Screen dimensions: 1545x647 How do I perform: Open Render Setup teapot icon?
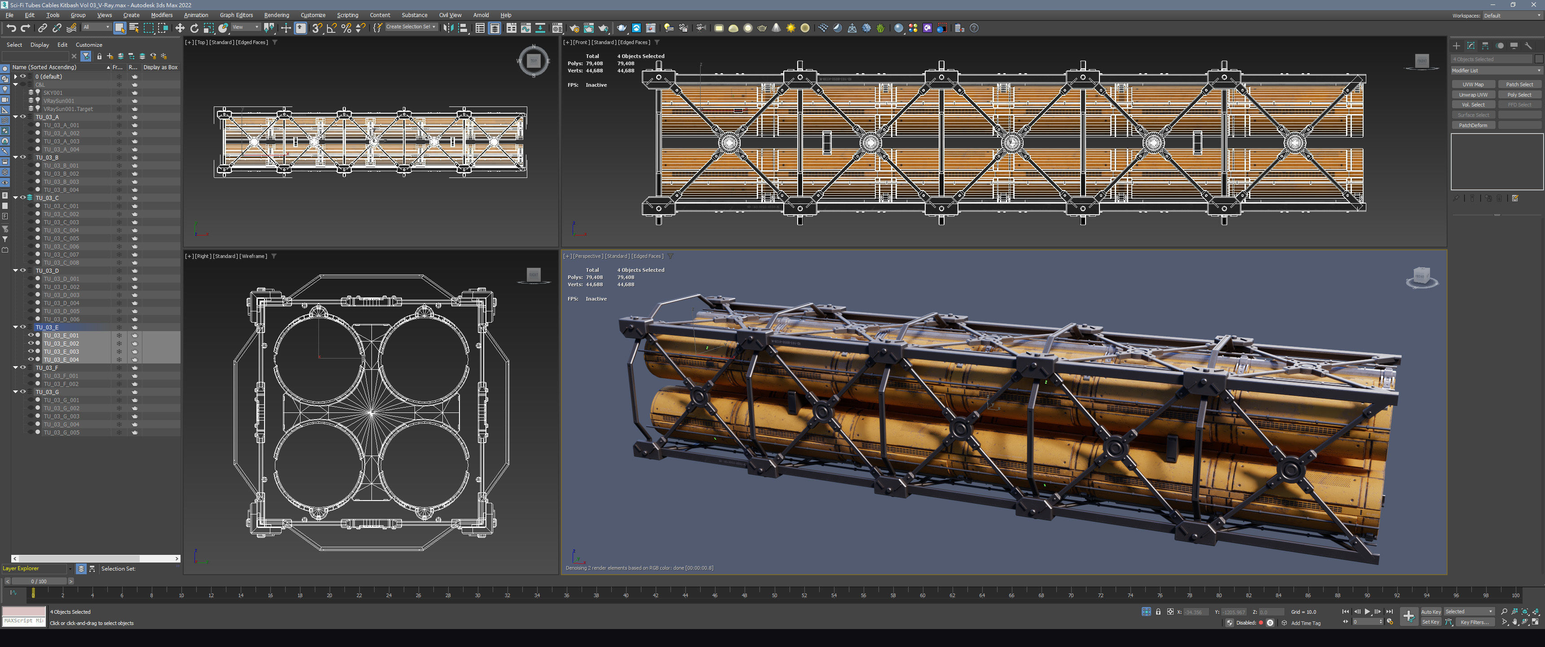[x=574, y=28]
